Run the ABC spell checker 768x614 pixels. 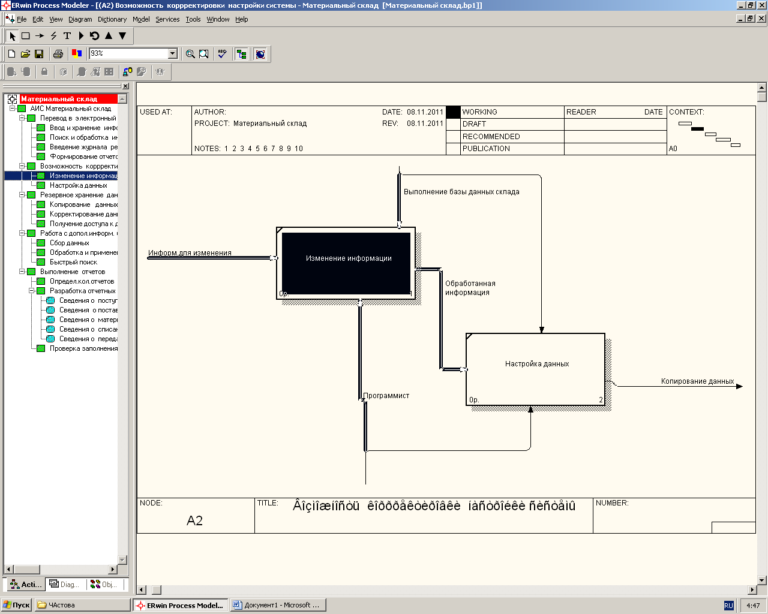click(222, 54)
